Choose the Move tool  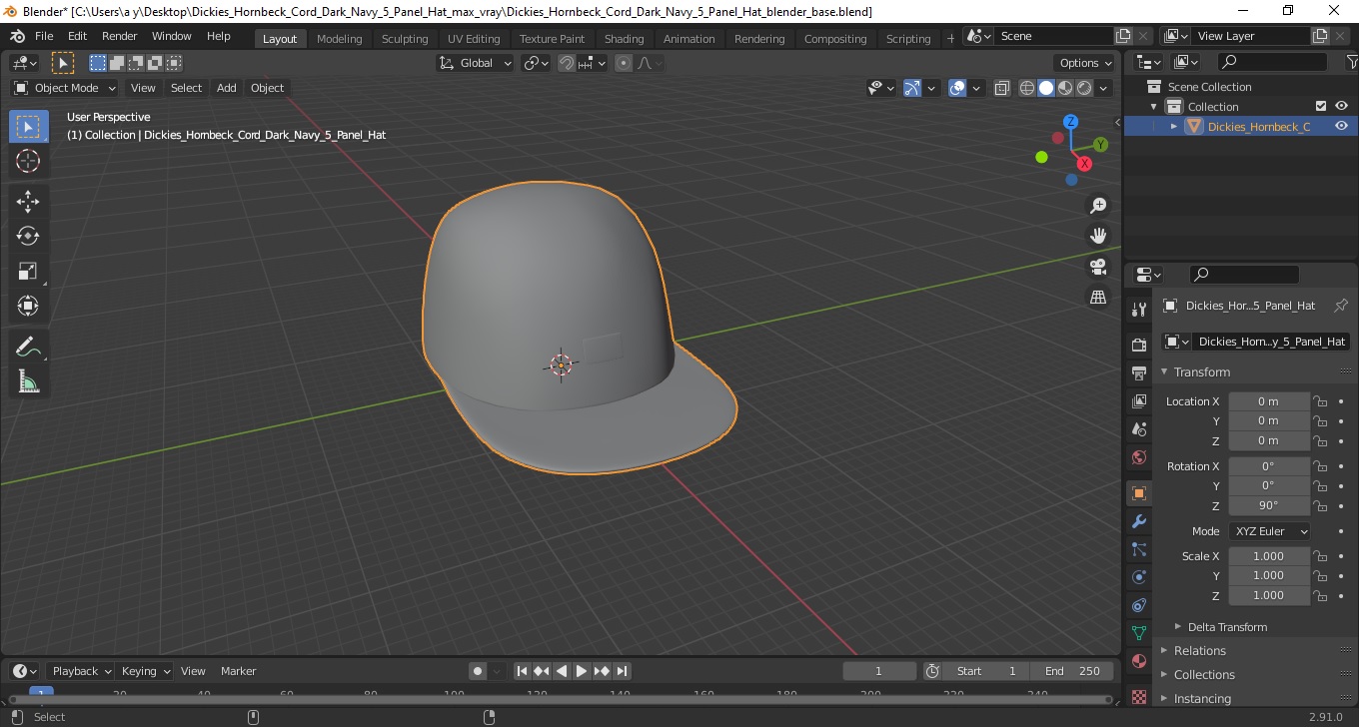click(28, 202)
